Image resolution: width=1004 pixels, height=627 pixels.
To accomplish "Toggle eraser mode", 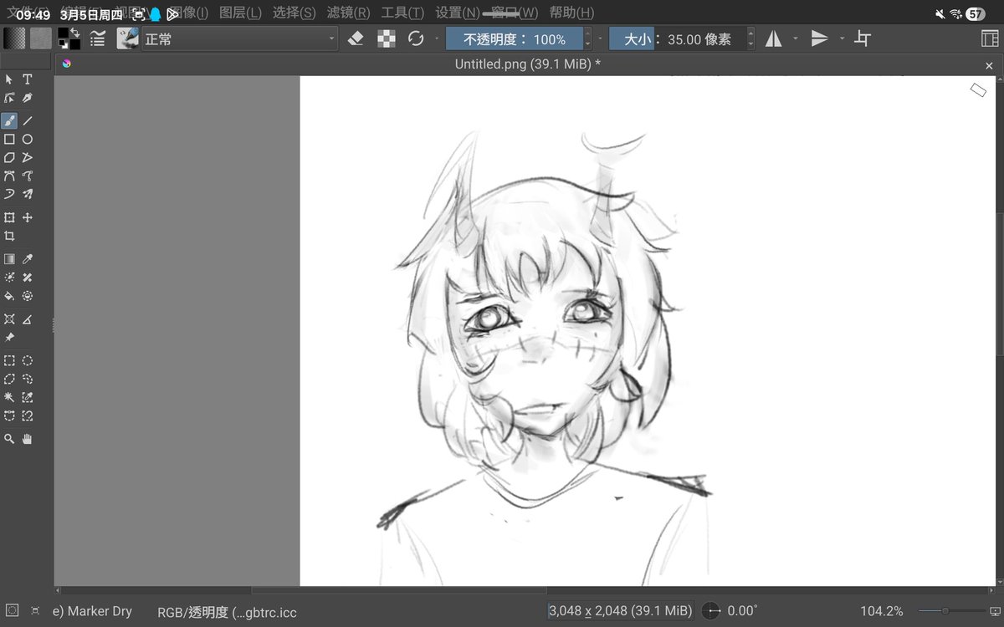I will [356, 38].
